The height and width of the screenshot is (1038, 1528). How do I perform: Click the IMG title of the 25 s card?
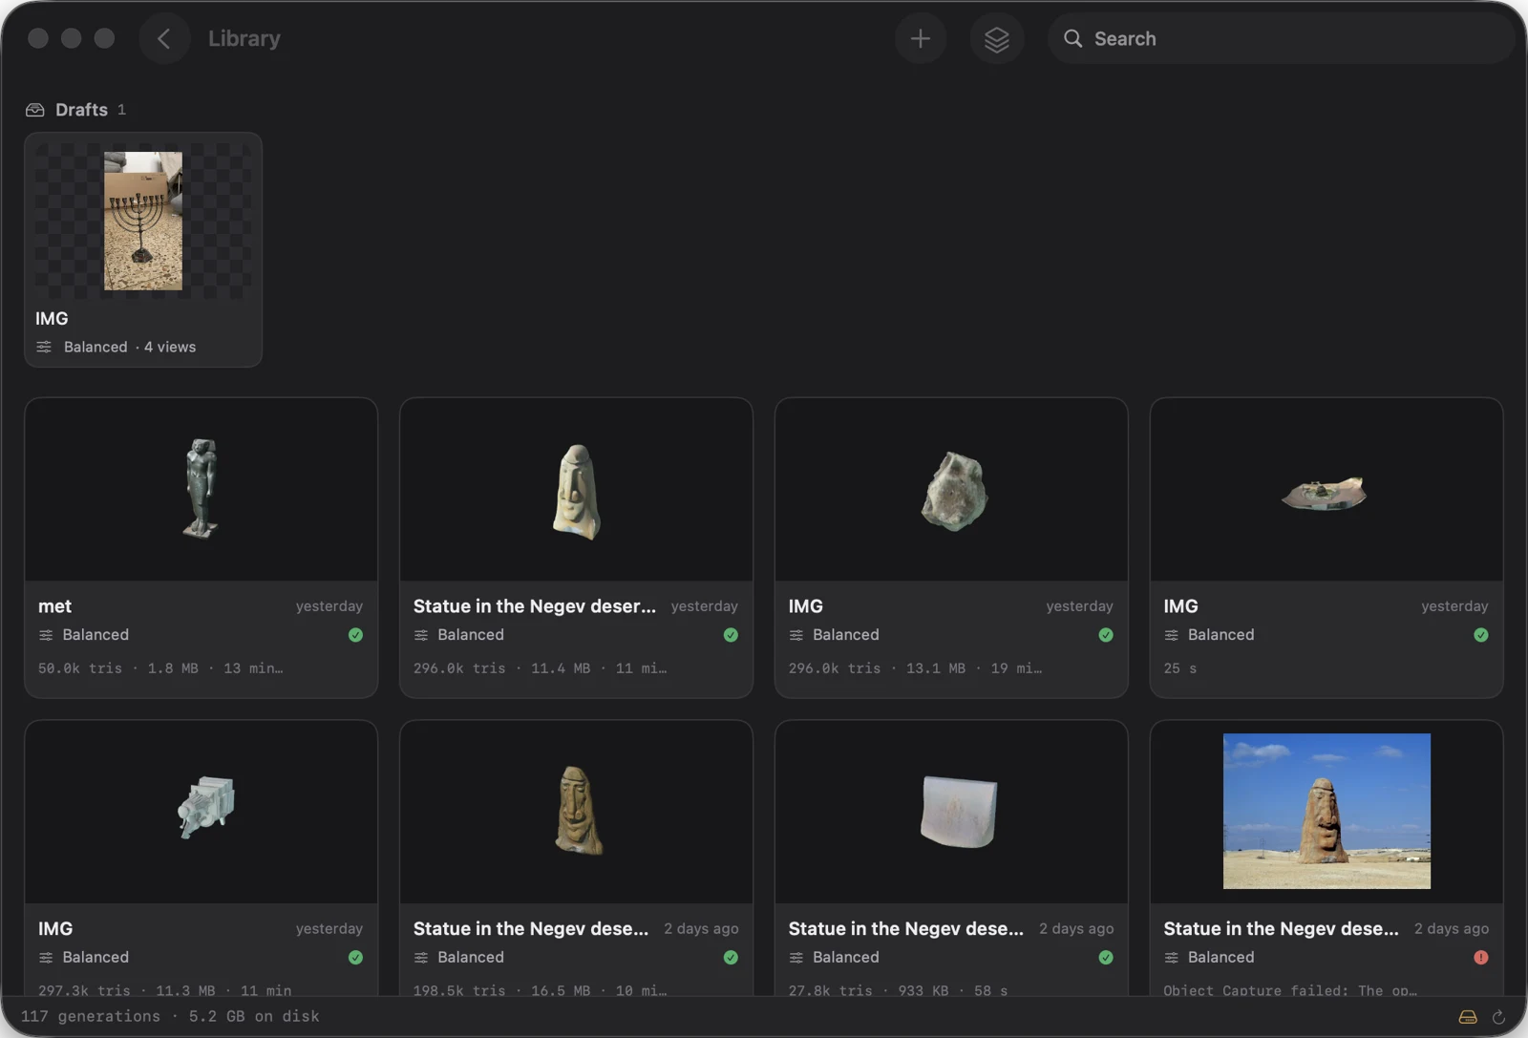tap(1181, 606)
